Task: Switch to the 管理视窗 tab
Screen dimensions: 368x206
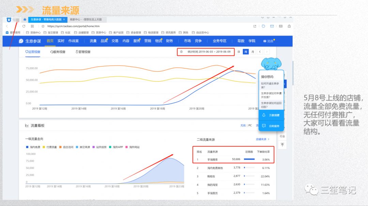Action: point(83,52)
